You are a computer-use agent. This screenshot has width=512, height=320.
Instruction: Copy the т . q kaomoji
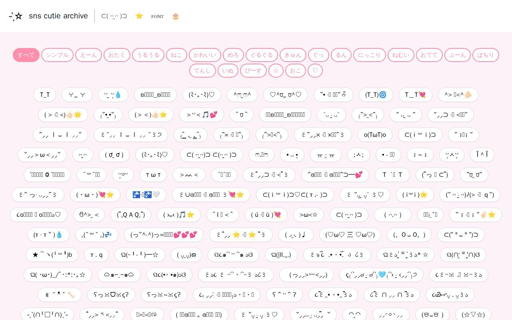point(96,255)
